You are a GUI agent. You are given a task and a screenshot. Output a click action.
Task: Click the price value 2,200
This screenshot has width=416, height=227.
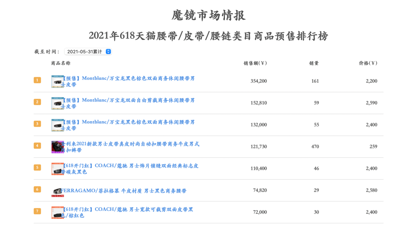[371, 81]
